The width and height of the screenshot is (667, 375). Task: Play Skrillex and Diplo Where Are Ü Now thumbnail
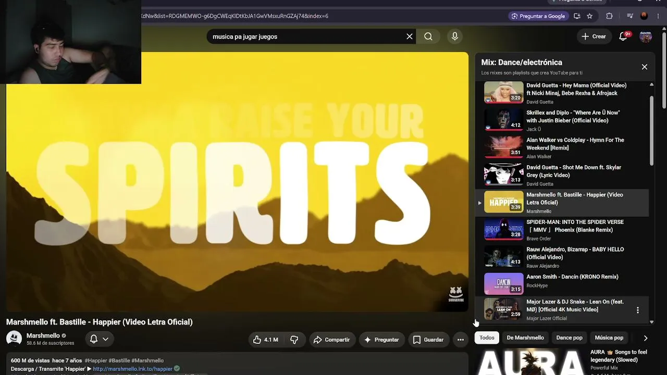pyautogui.click(x=504, y=120)
